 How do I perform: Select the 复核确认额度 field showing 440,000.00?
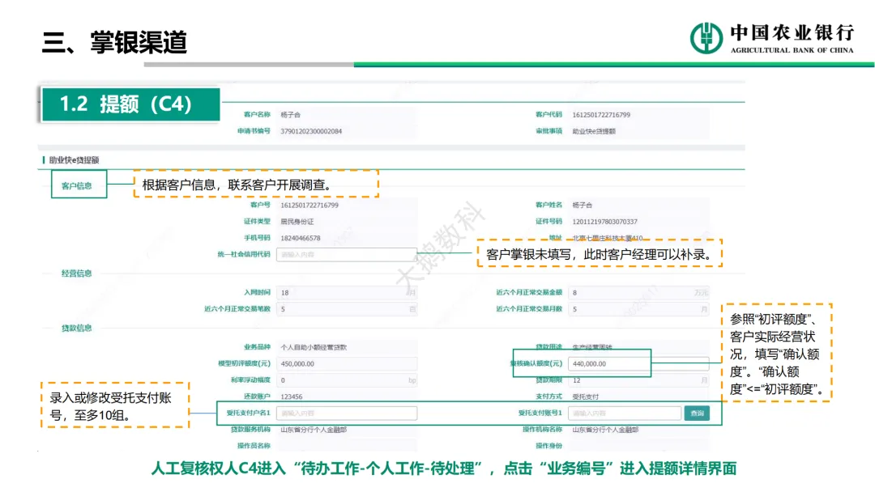coord(638,364)
